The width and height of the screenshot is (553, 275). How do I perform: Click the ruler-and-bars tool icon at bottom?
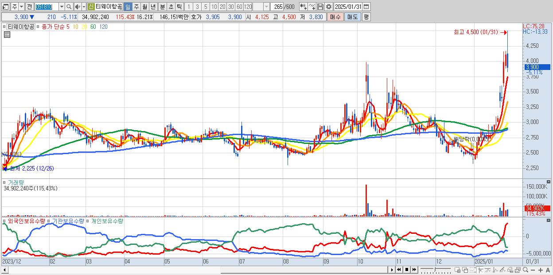[x=510, y=270]
